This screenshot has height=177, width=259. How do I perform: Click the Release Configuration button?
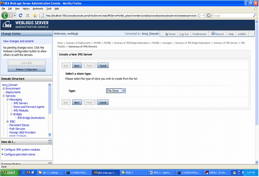point(26,69)
